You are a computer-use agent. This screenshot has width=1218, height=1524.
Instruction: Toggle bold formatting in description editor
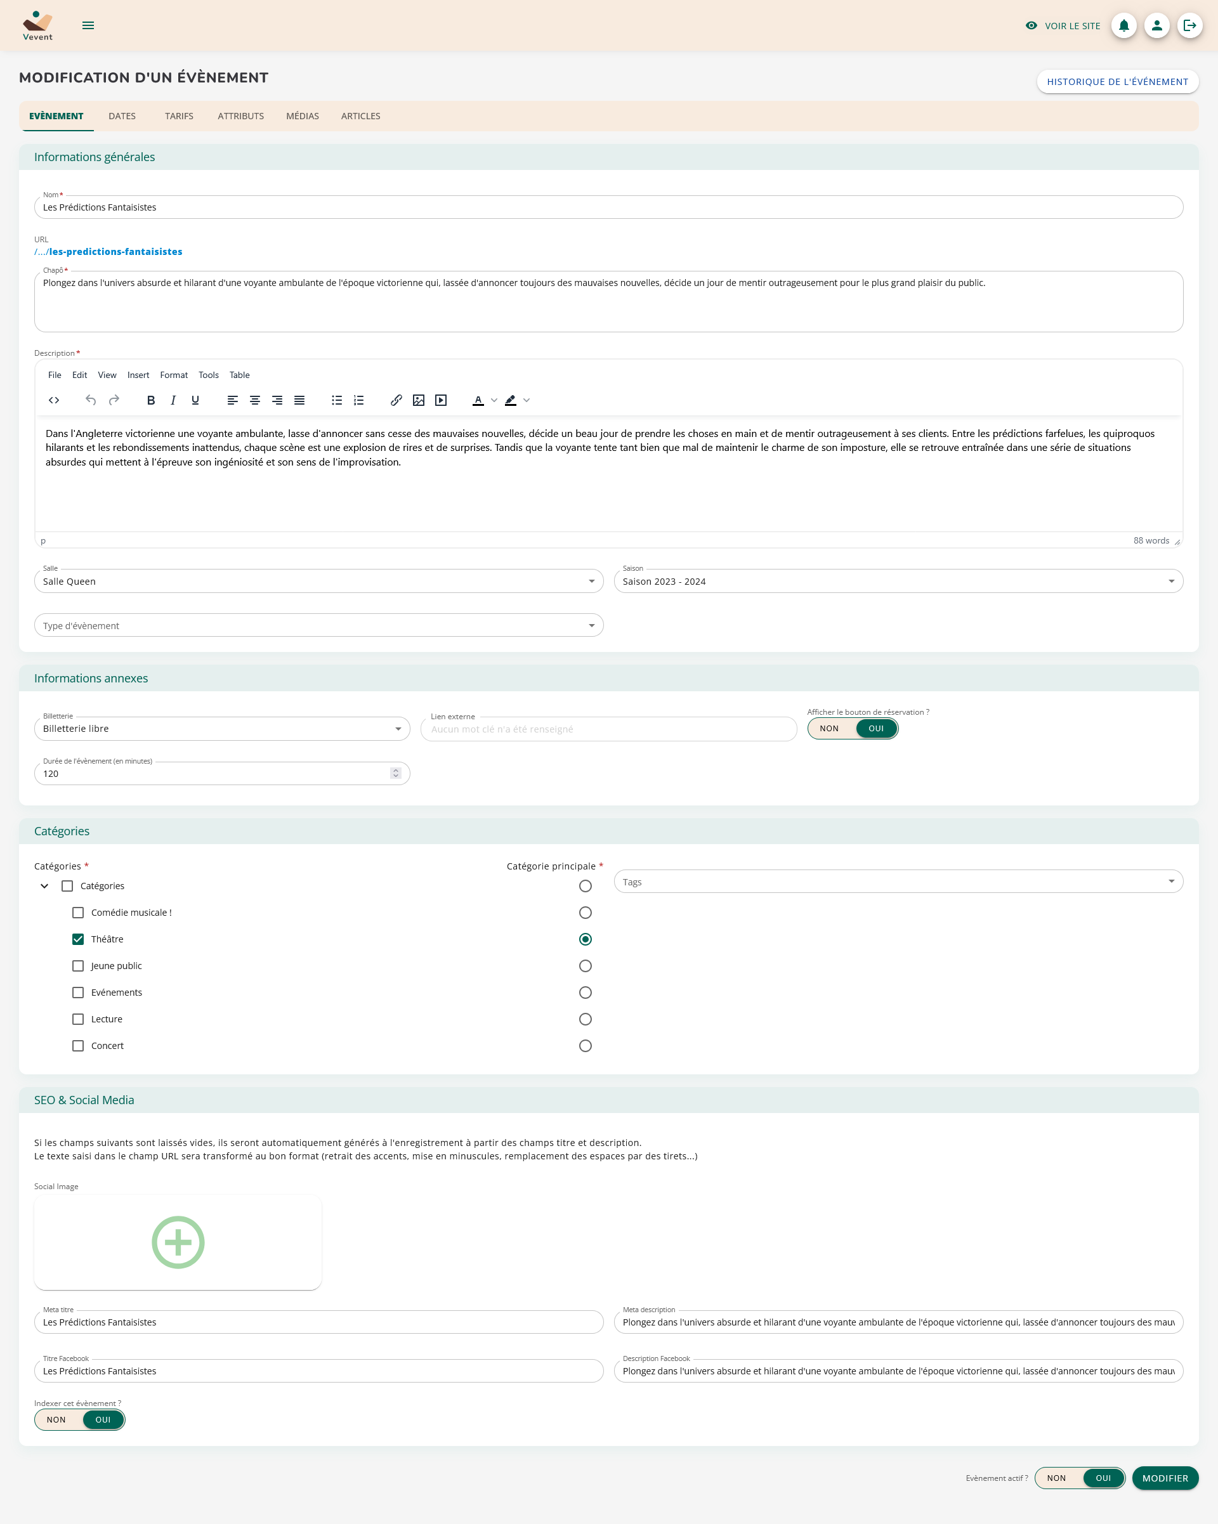pos(150,400)
